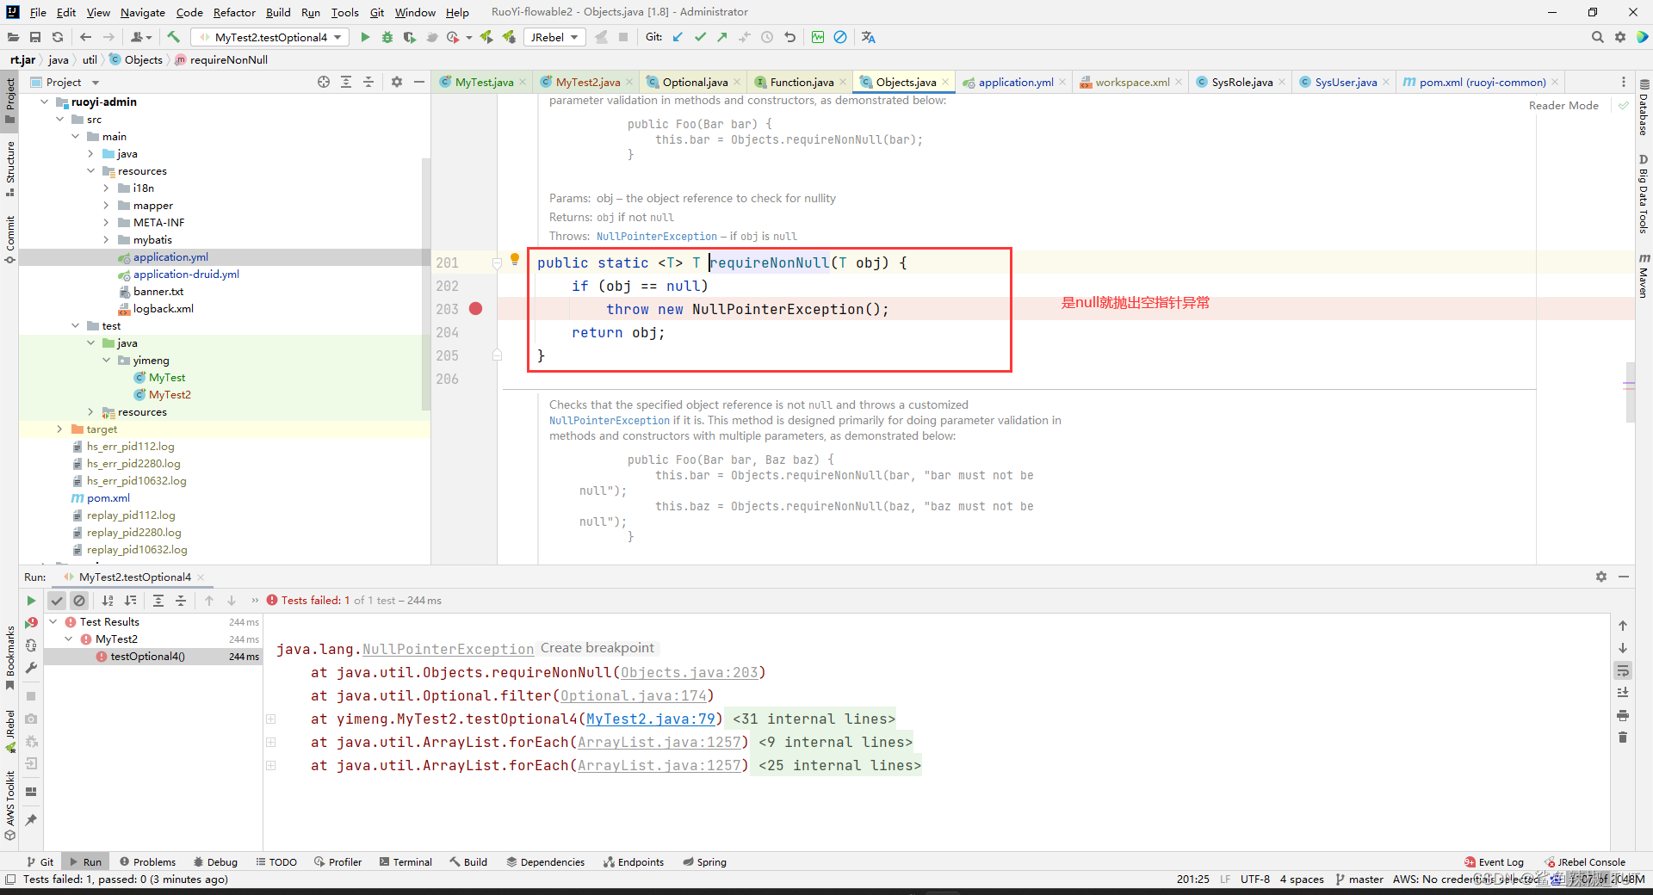
Task: Collapse the MyTest2 test results node
Action: pyautogui.click(x=69, y=639)
